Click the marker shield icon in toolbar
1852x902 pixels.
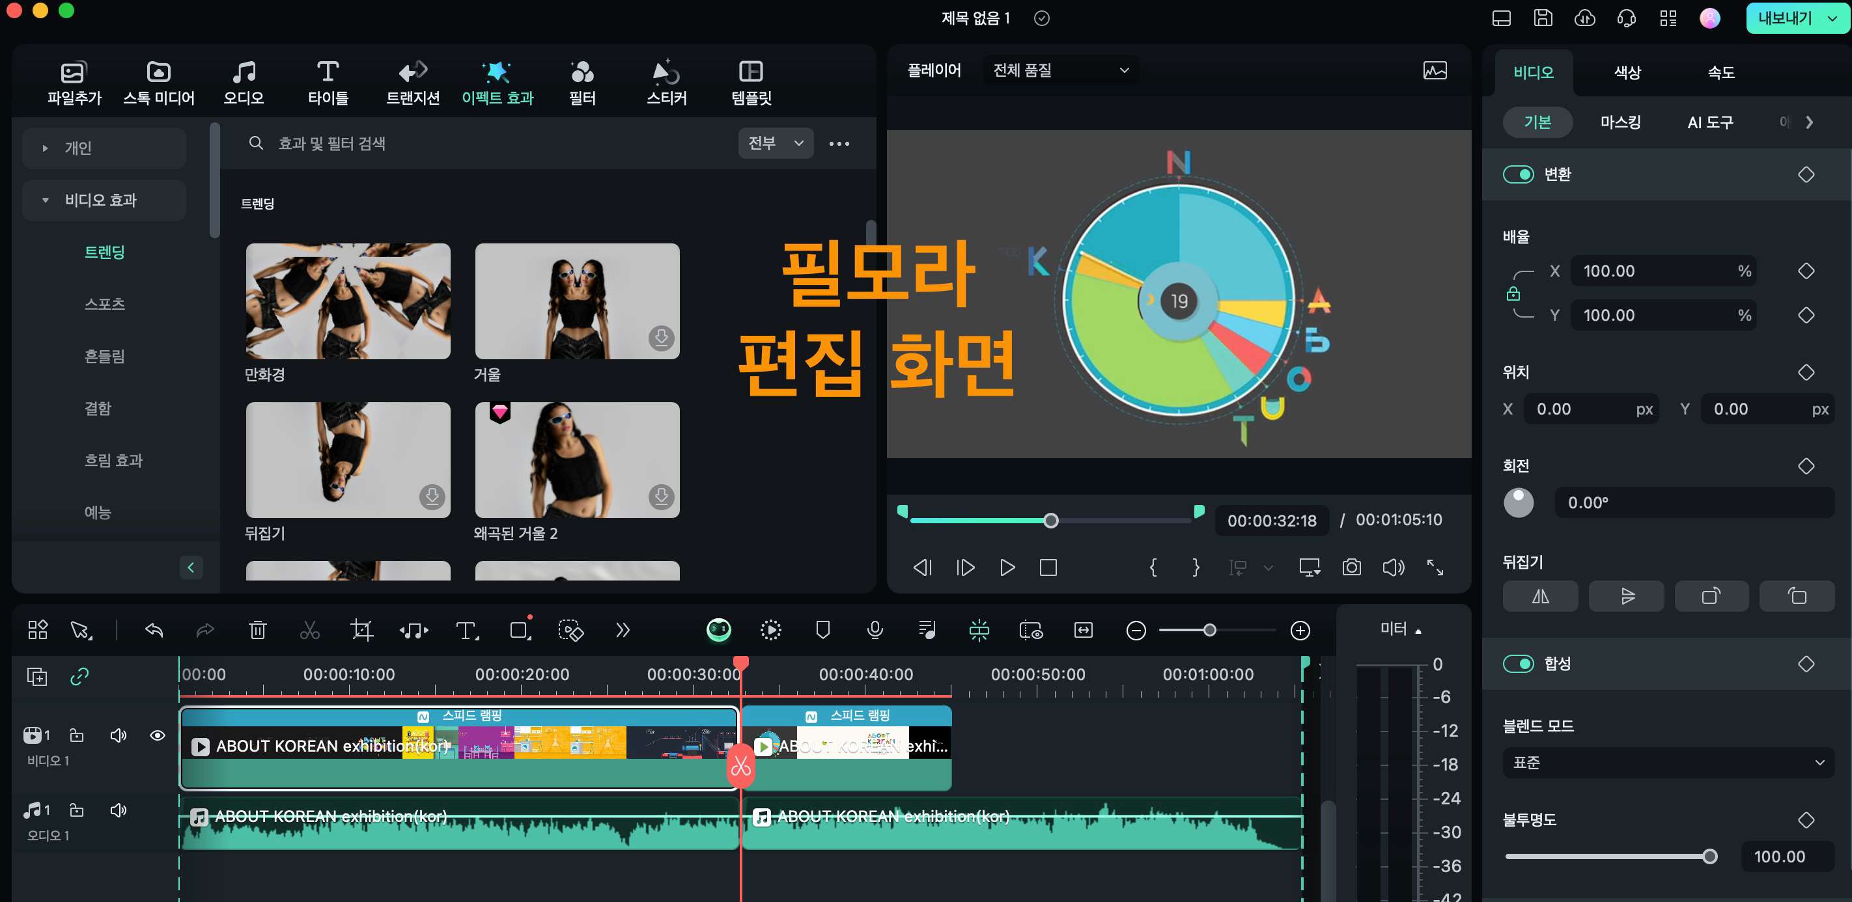pos(823,631)
